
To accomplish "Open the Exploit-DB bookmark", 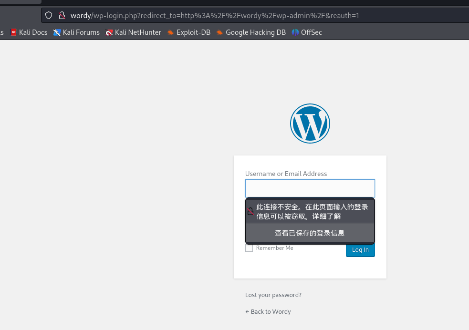I will 189,32.
